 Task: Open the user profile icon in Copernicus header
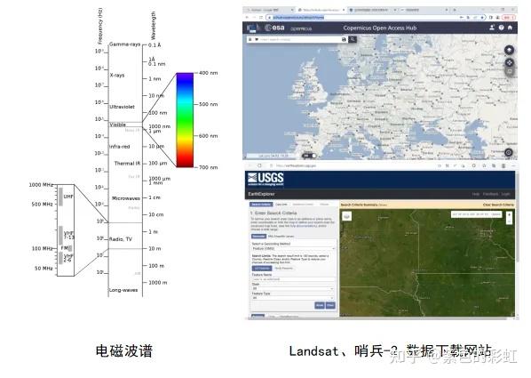tap(492, 28)
